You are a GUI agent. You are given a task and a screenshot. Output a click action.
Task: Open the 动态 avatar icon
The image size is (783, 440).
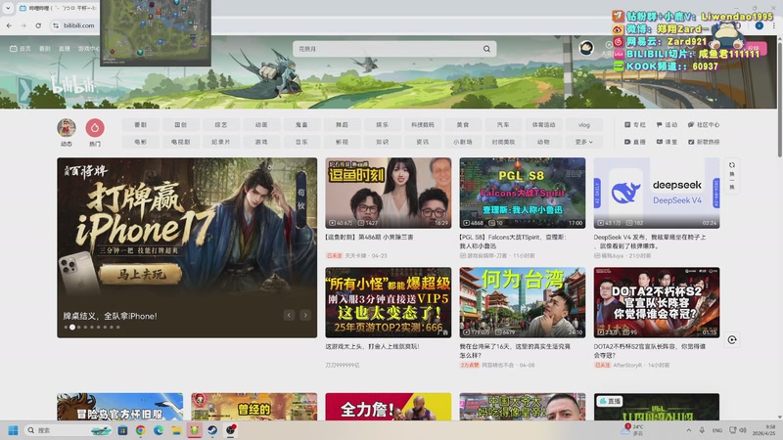tap(67, 128)
